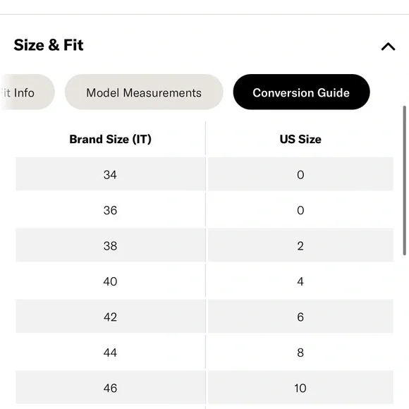409x409 pixels.
Task: Select the IT size 36 cell
Action: (x=111, y=209)
